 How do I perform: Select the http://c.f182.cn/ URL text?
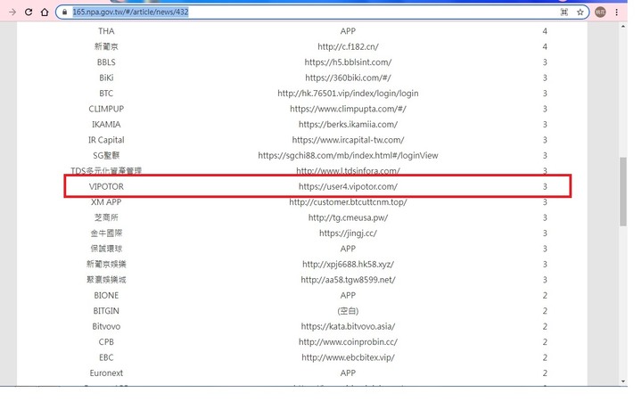coord(348,46)
